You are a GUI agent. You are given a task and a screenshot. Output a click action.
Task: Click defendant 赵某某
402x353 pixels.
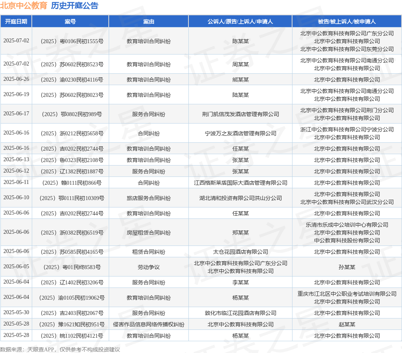coord(347,325)
